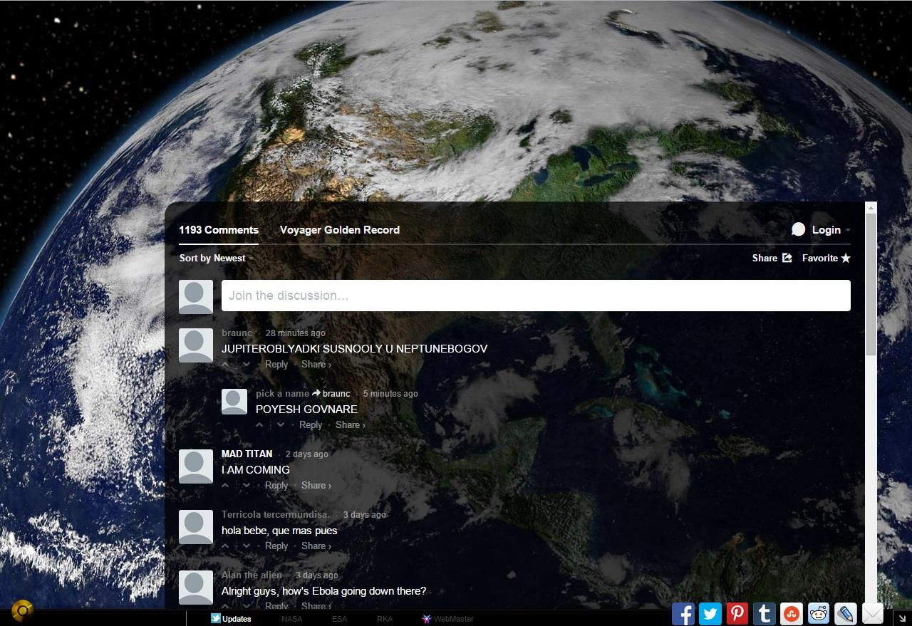This screenshot has height=626, width=912.
Task: Click in the Join the discussion field
Action: coord(536,295)
